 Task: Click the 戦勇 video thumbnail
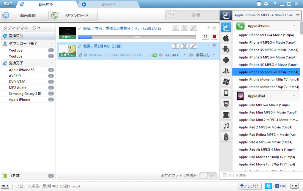pos(68,51)
